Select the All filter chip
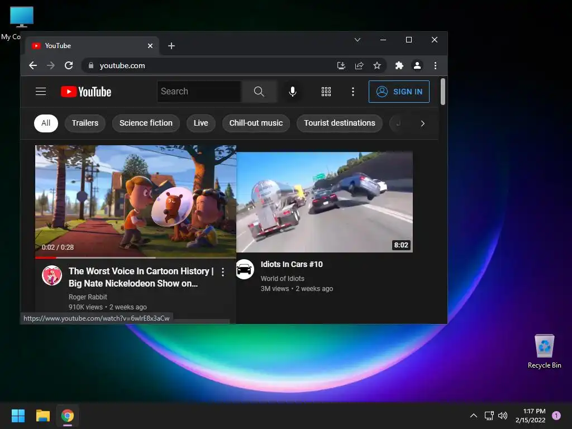This screenshot has width=572, height=429. click(46, 123)
